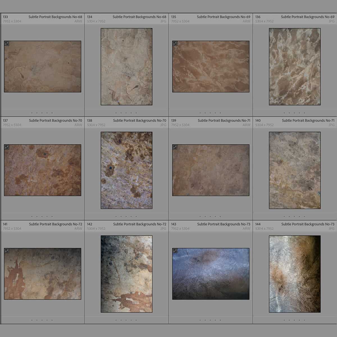Click title 'Subtle Portrait Backgrounds No-69' of cell 136
Image resolution: width=337 pixels, height=337 pixels.
[308, 17]
